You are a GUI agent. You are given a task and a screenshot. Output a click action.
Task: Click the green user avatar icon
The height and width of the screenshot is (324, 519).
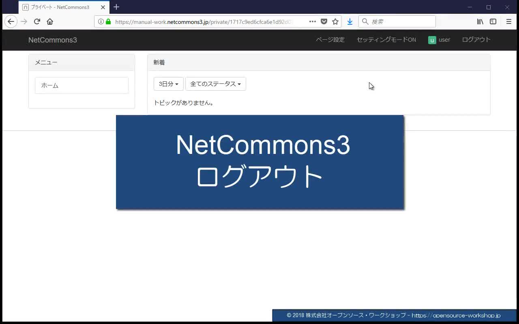[432, 40]
